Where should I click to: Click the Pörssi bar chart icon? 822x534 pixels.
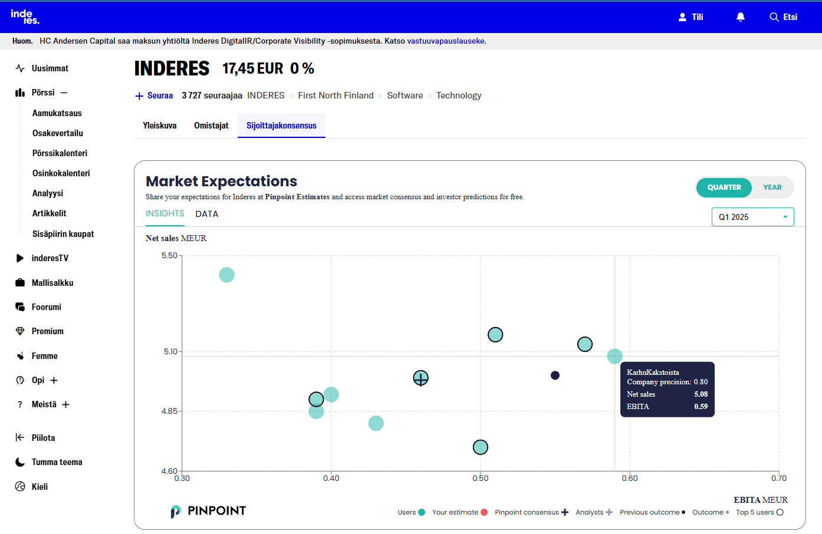(20, 93)
